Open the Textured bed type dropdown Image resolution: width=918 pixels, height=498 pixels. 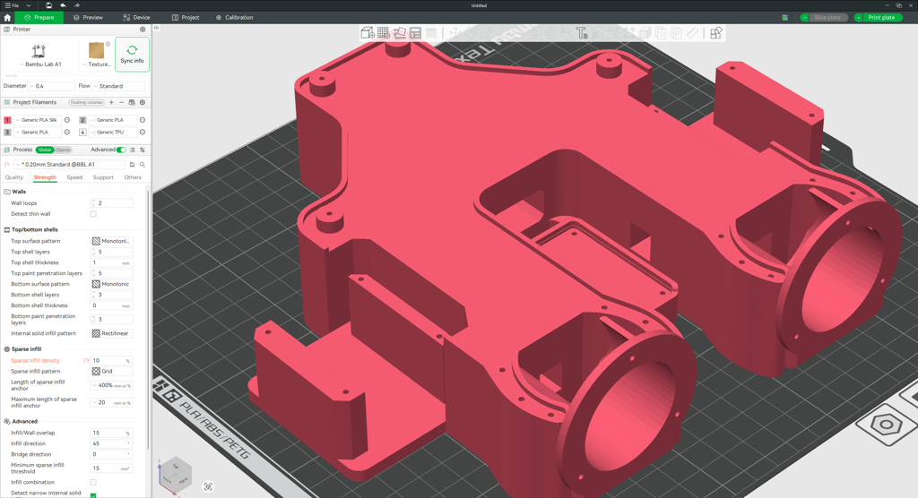click(x=96, y=64)
